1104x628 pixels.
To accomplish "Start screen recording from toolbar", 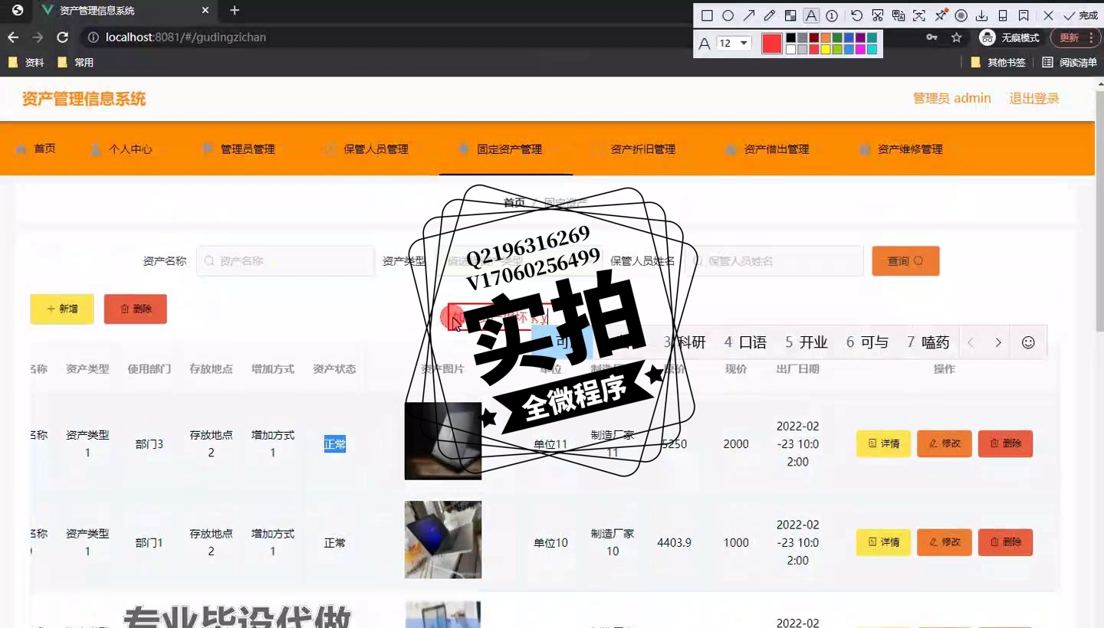I will point(961,15).
